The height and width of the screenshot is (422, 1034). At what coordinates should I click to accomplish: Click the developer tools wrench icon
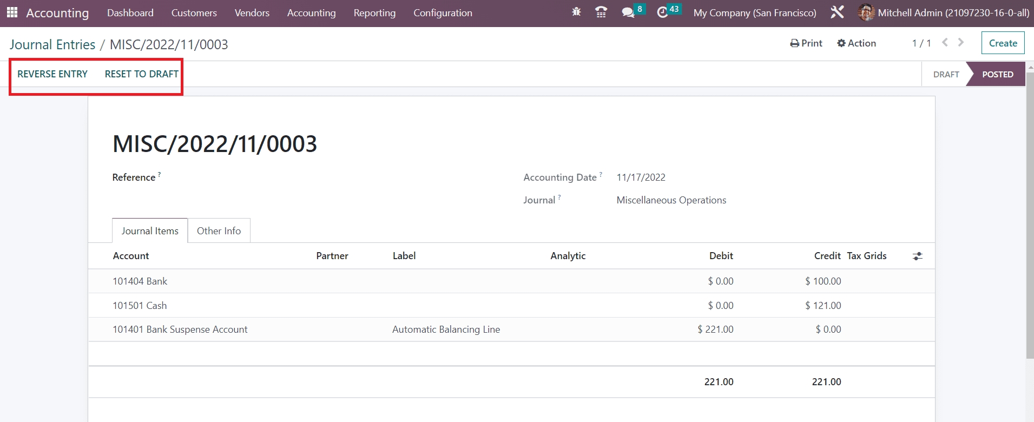tap(837, 12)
